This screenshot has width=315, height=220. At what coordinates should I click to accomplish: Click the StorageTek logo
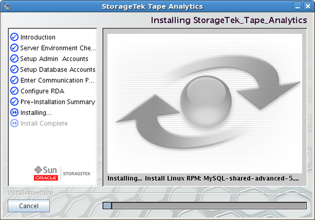pos(77,174)
